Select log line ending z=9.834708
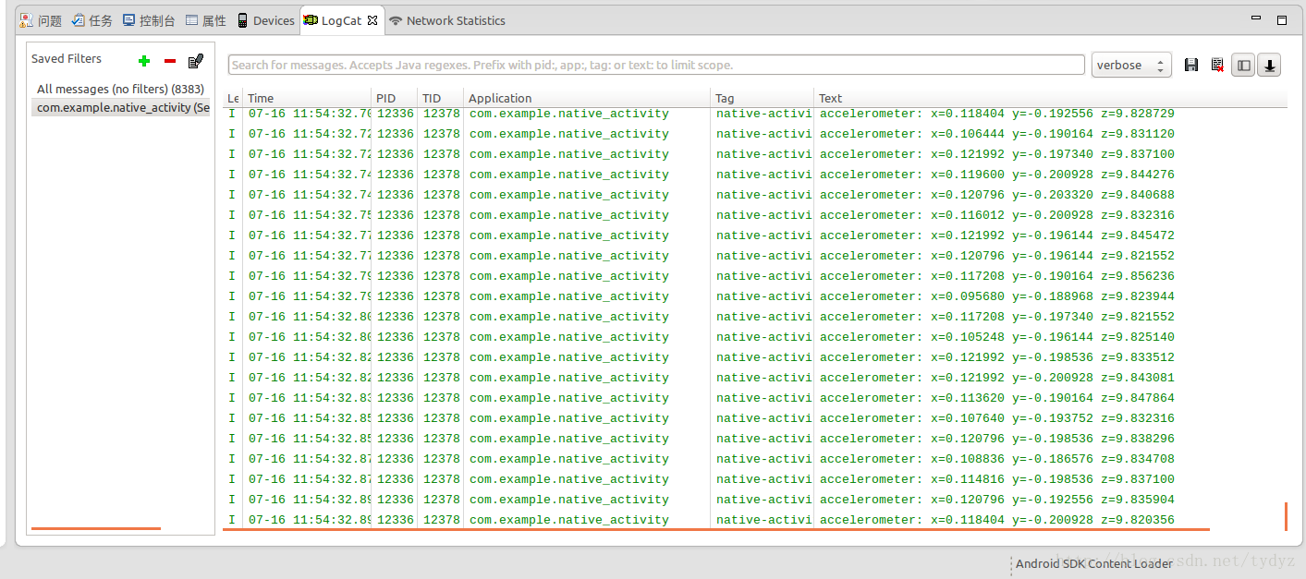This screenshot has width=1306, height=579. point(756,459)
